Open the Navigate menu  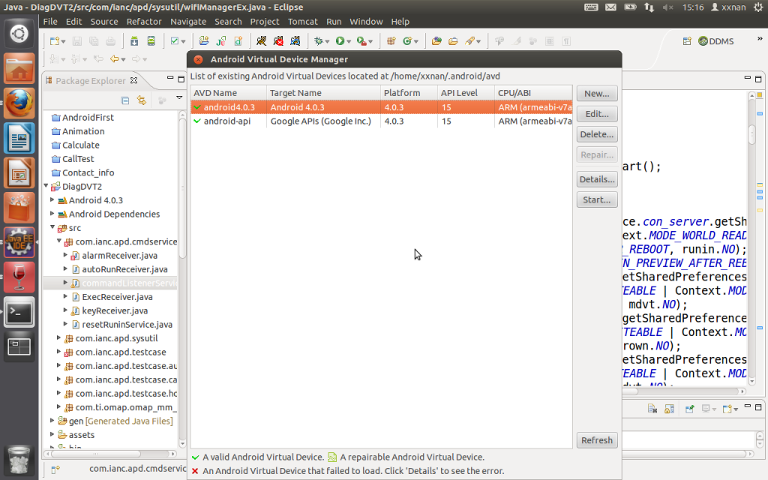pyautogui.click(x=188, y=22)
